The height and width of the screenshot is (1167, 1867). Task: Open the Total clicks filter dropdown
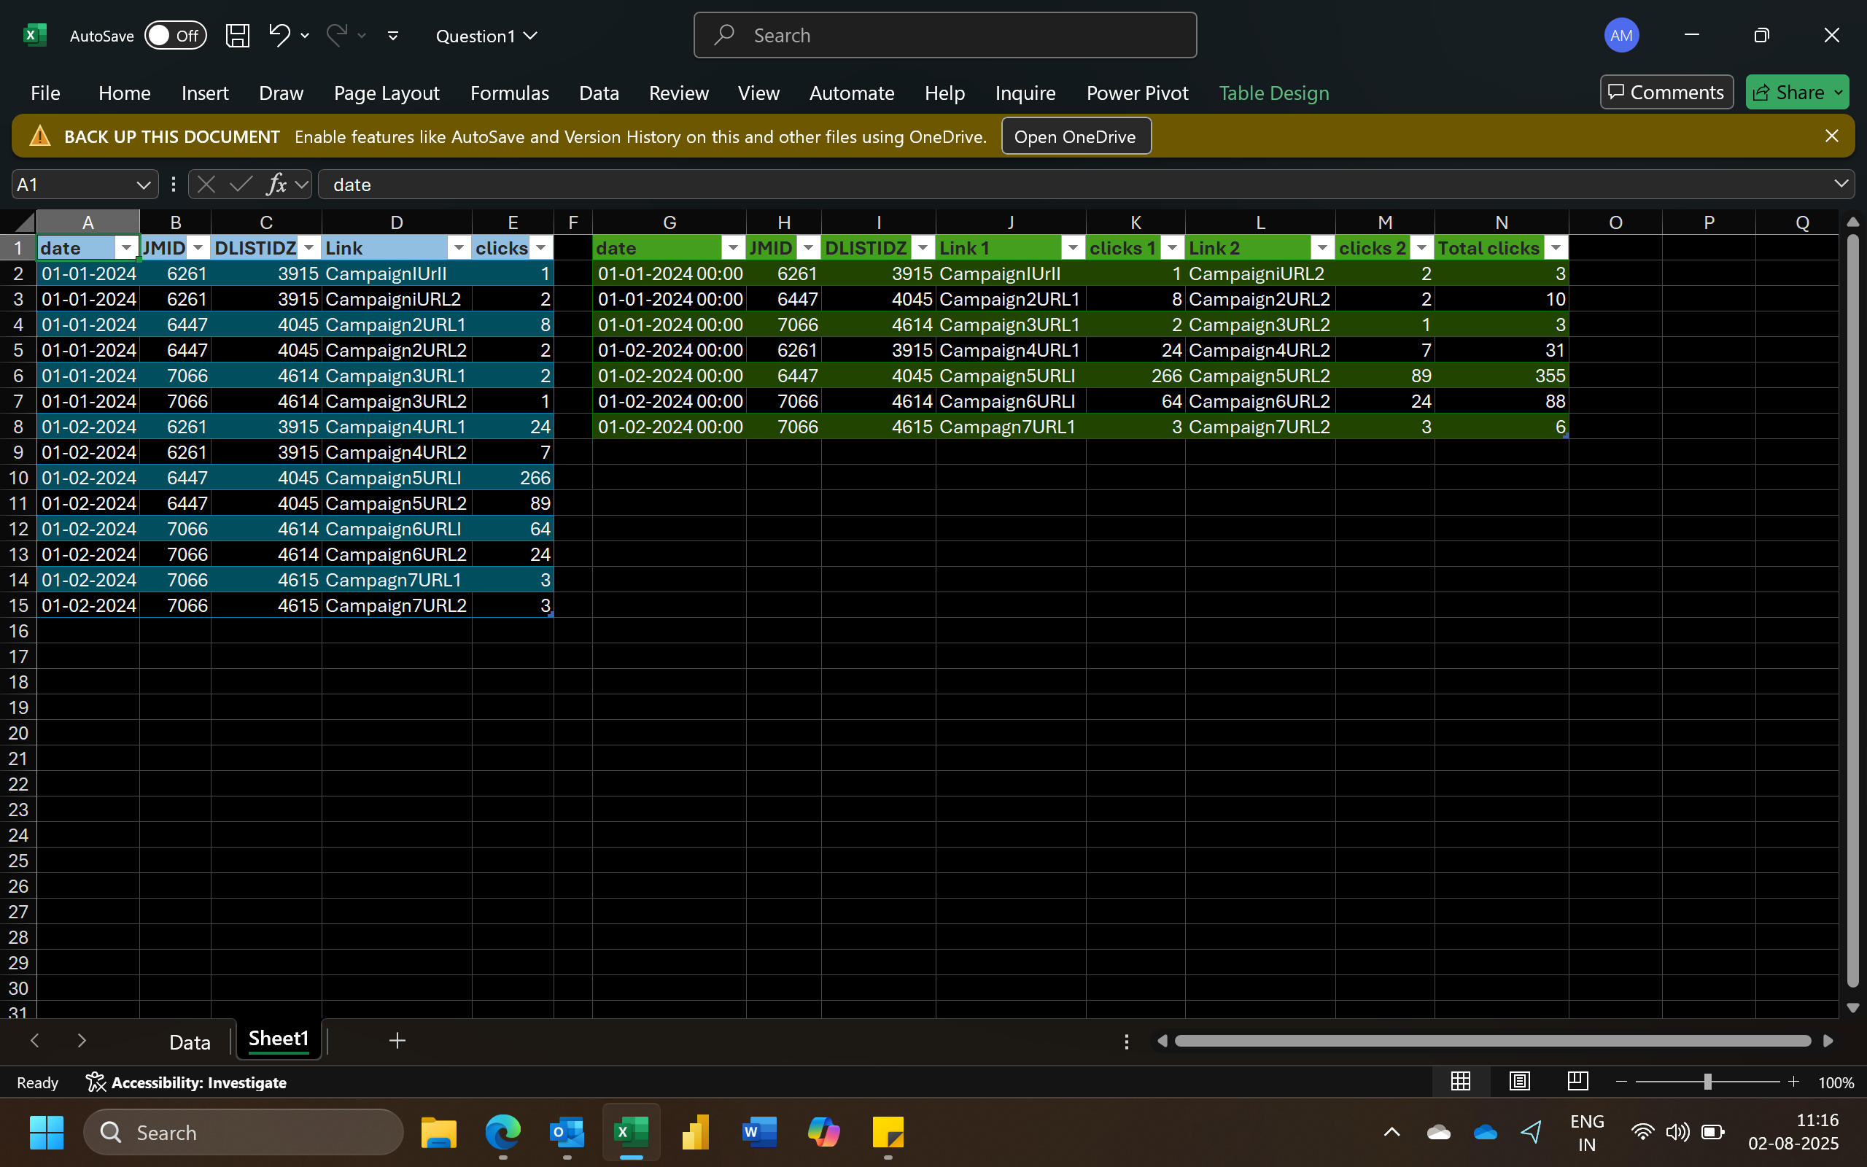pos(1556,248)
